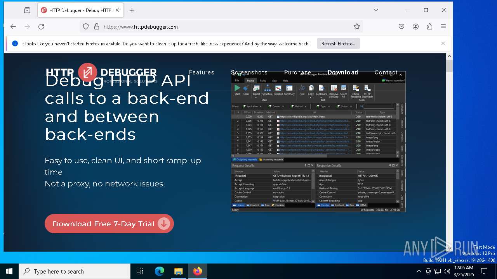This screenshot has width=497, height=279.
Task: Click the vertical scrollbar thumb
Action: click(449, 66)
